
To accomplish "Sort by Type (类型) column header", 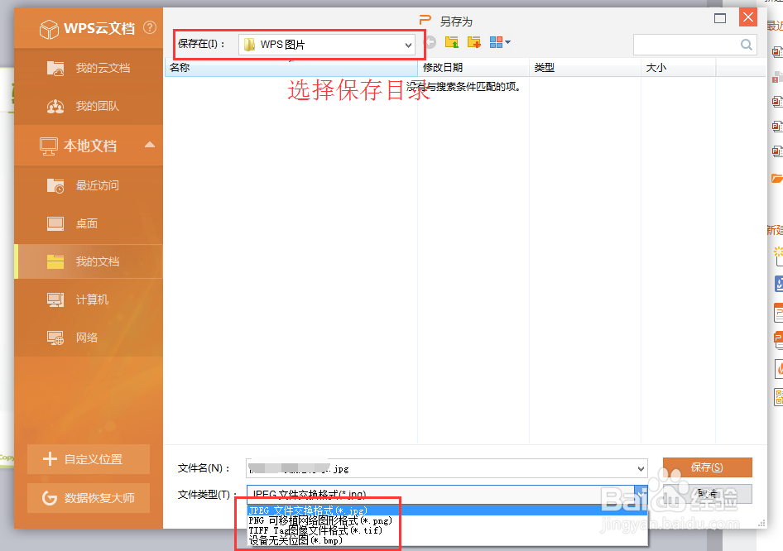I will [584, 68].
